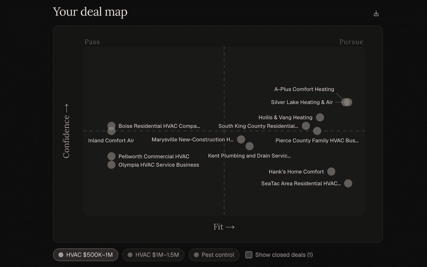Open the Marysville New-Construction deal dot
427x267 pixels.
241,139
